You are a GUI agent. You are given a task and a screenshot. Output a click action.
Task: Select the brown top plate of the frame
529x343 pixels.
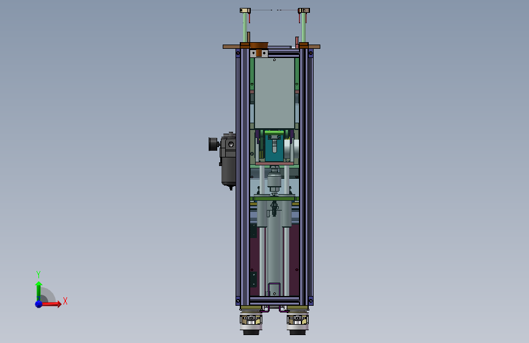tap(272, 46)
